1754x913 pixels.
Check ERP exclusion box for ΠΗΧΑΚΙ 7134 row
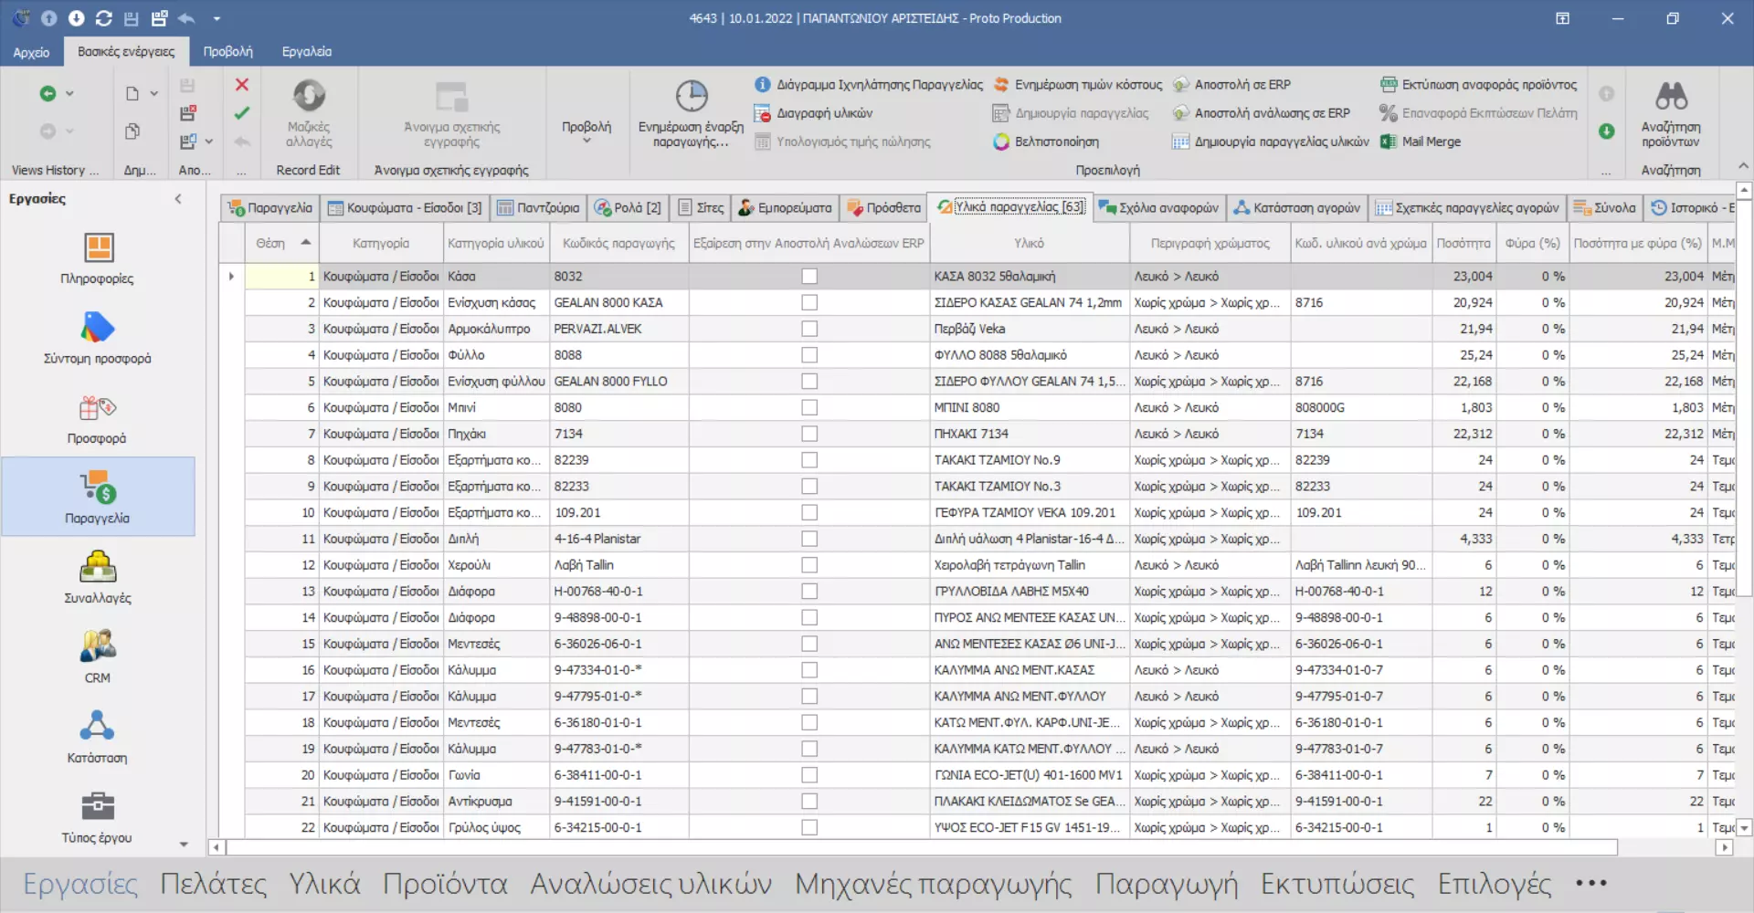(x=809, y=434)
